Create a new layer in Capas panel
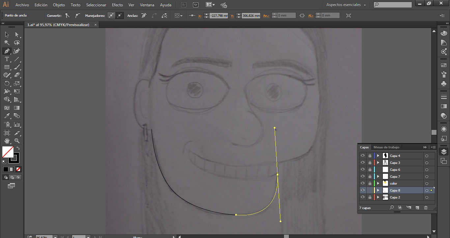The image size is (450, 238). click(x=417, y=208)
